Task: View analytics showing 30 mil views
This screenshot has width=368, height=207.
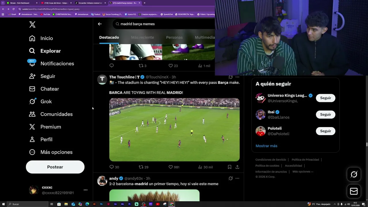Action: [x=205, y=167]
